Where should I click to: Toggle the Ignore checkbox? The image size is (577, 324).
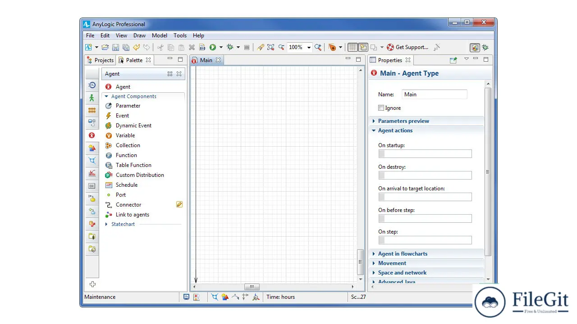point(381,108)
